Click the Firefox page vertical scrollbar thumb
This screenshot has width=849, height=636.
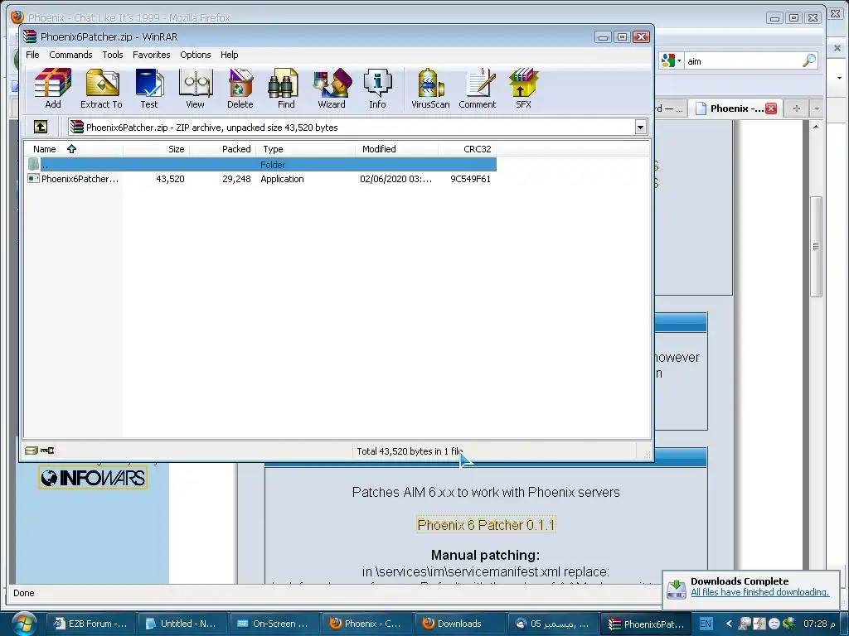[816, 247]
